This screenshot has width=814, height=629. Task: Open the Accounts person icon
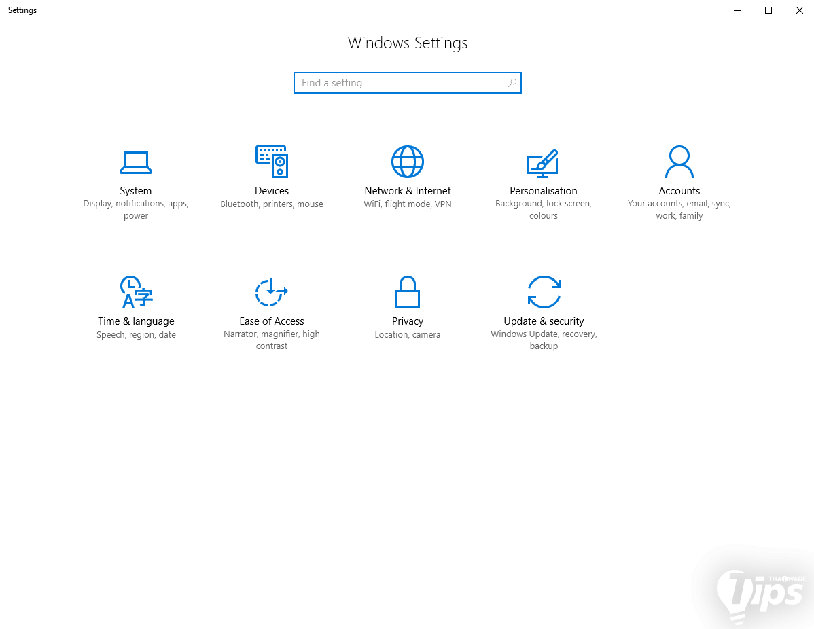tap(679, 162)
